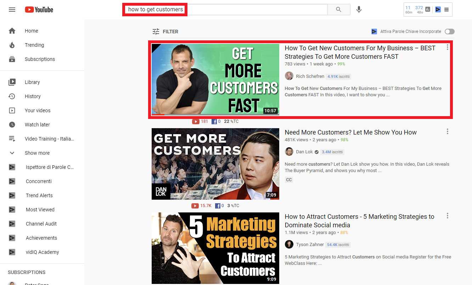
Task: Open Dan Lok 'Get More Customers' thumbnail
Action: click(215, 164)
